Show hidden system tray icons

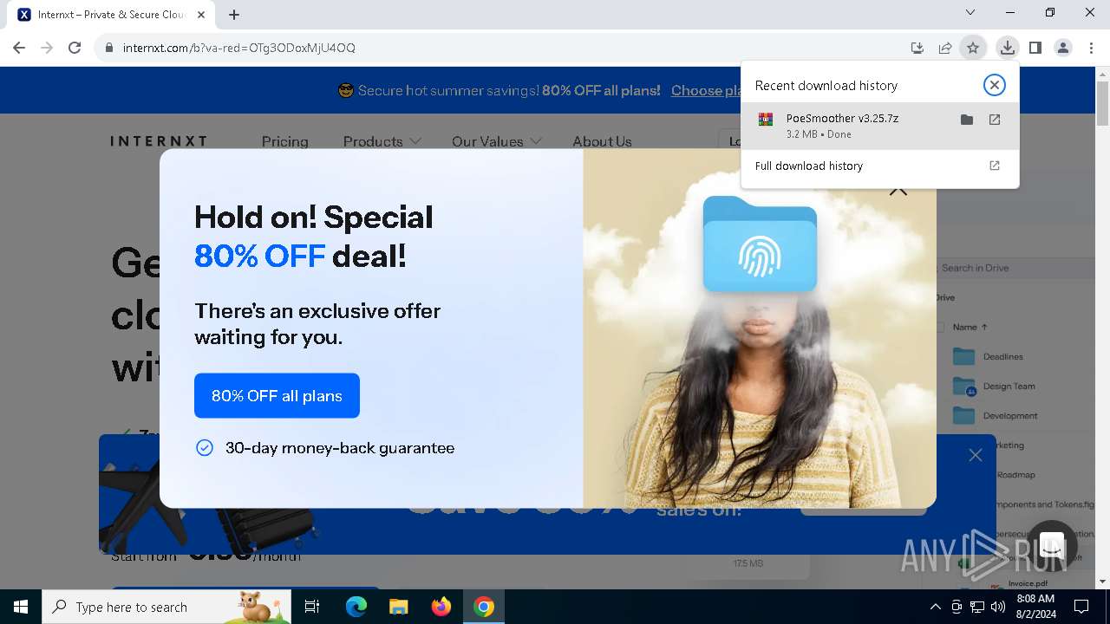[x=935, y=607]
